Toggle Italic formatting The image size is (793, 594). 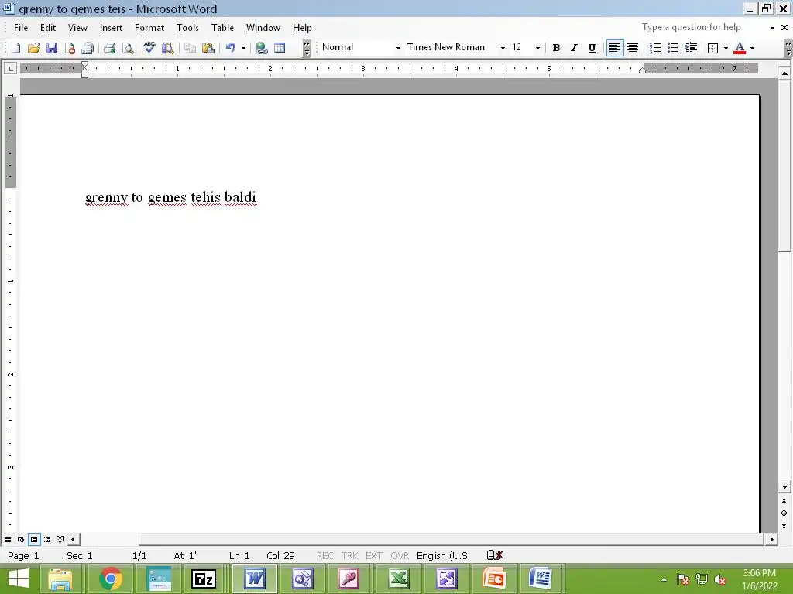[574, 48]
